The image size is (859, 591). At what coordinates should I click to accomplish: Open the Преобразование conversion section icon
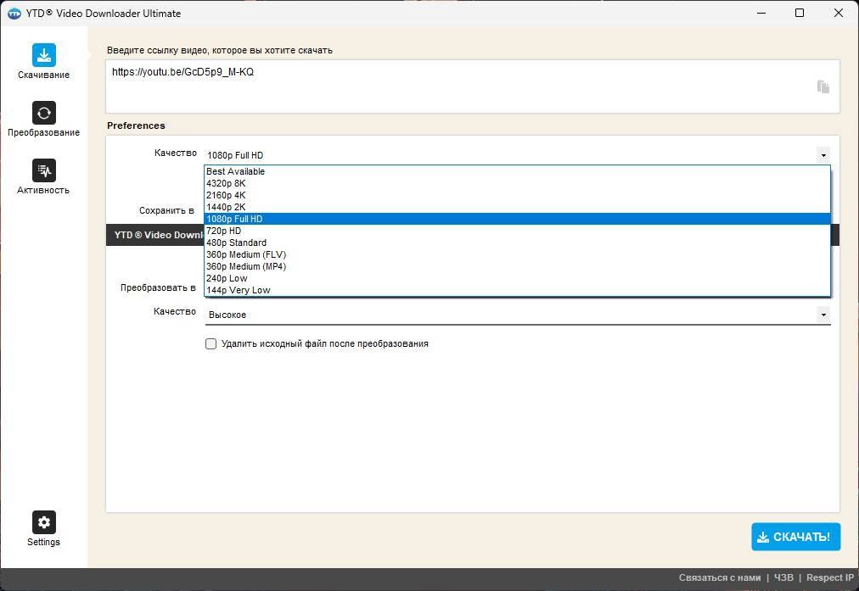click(44, 113)
